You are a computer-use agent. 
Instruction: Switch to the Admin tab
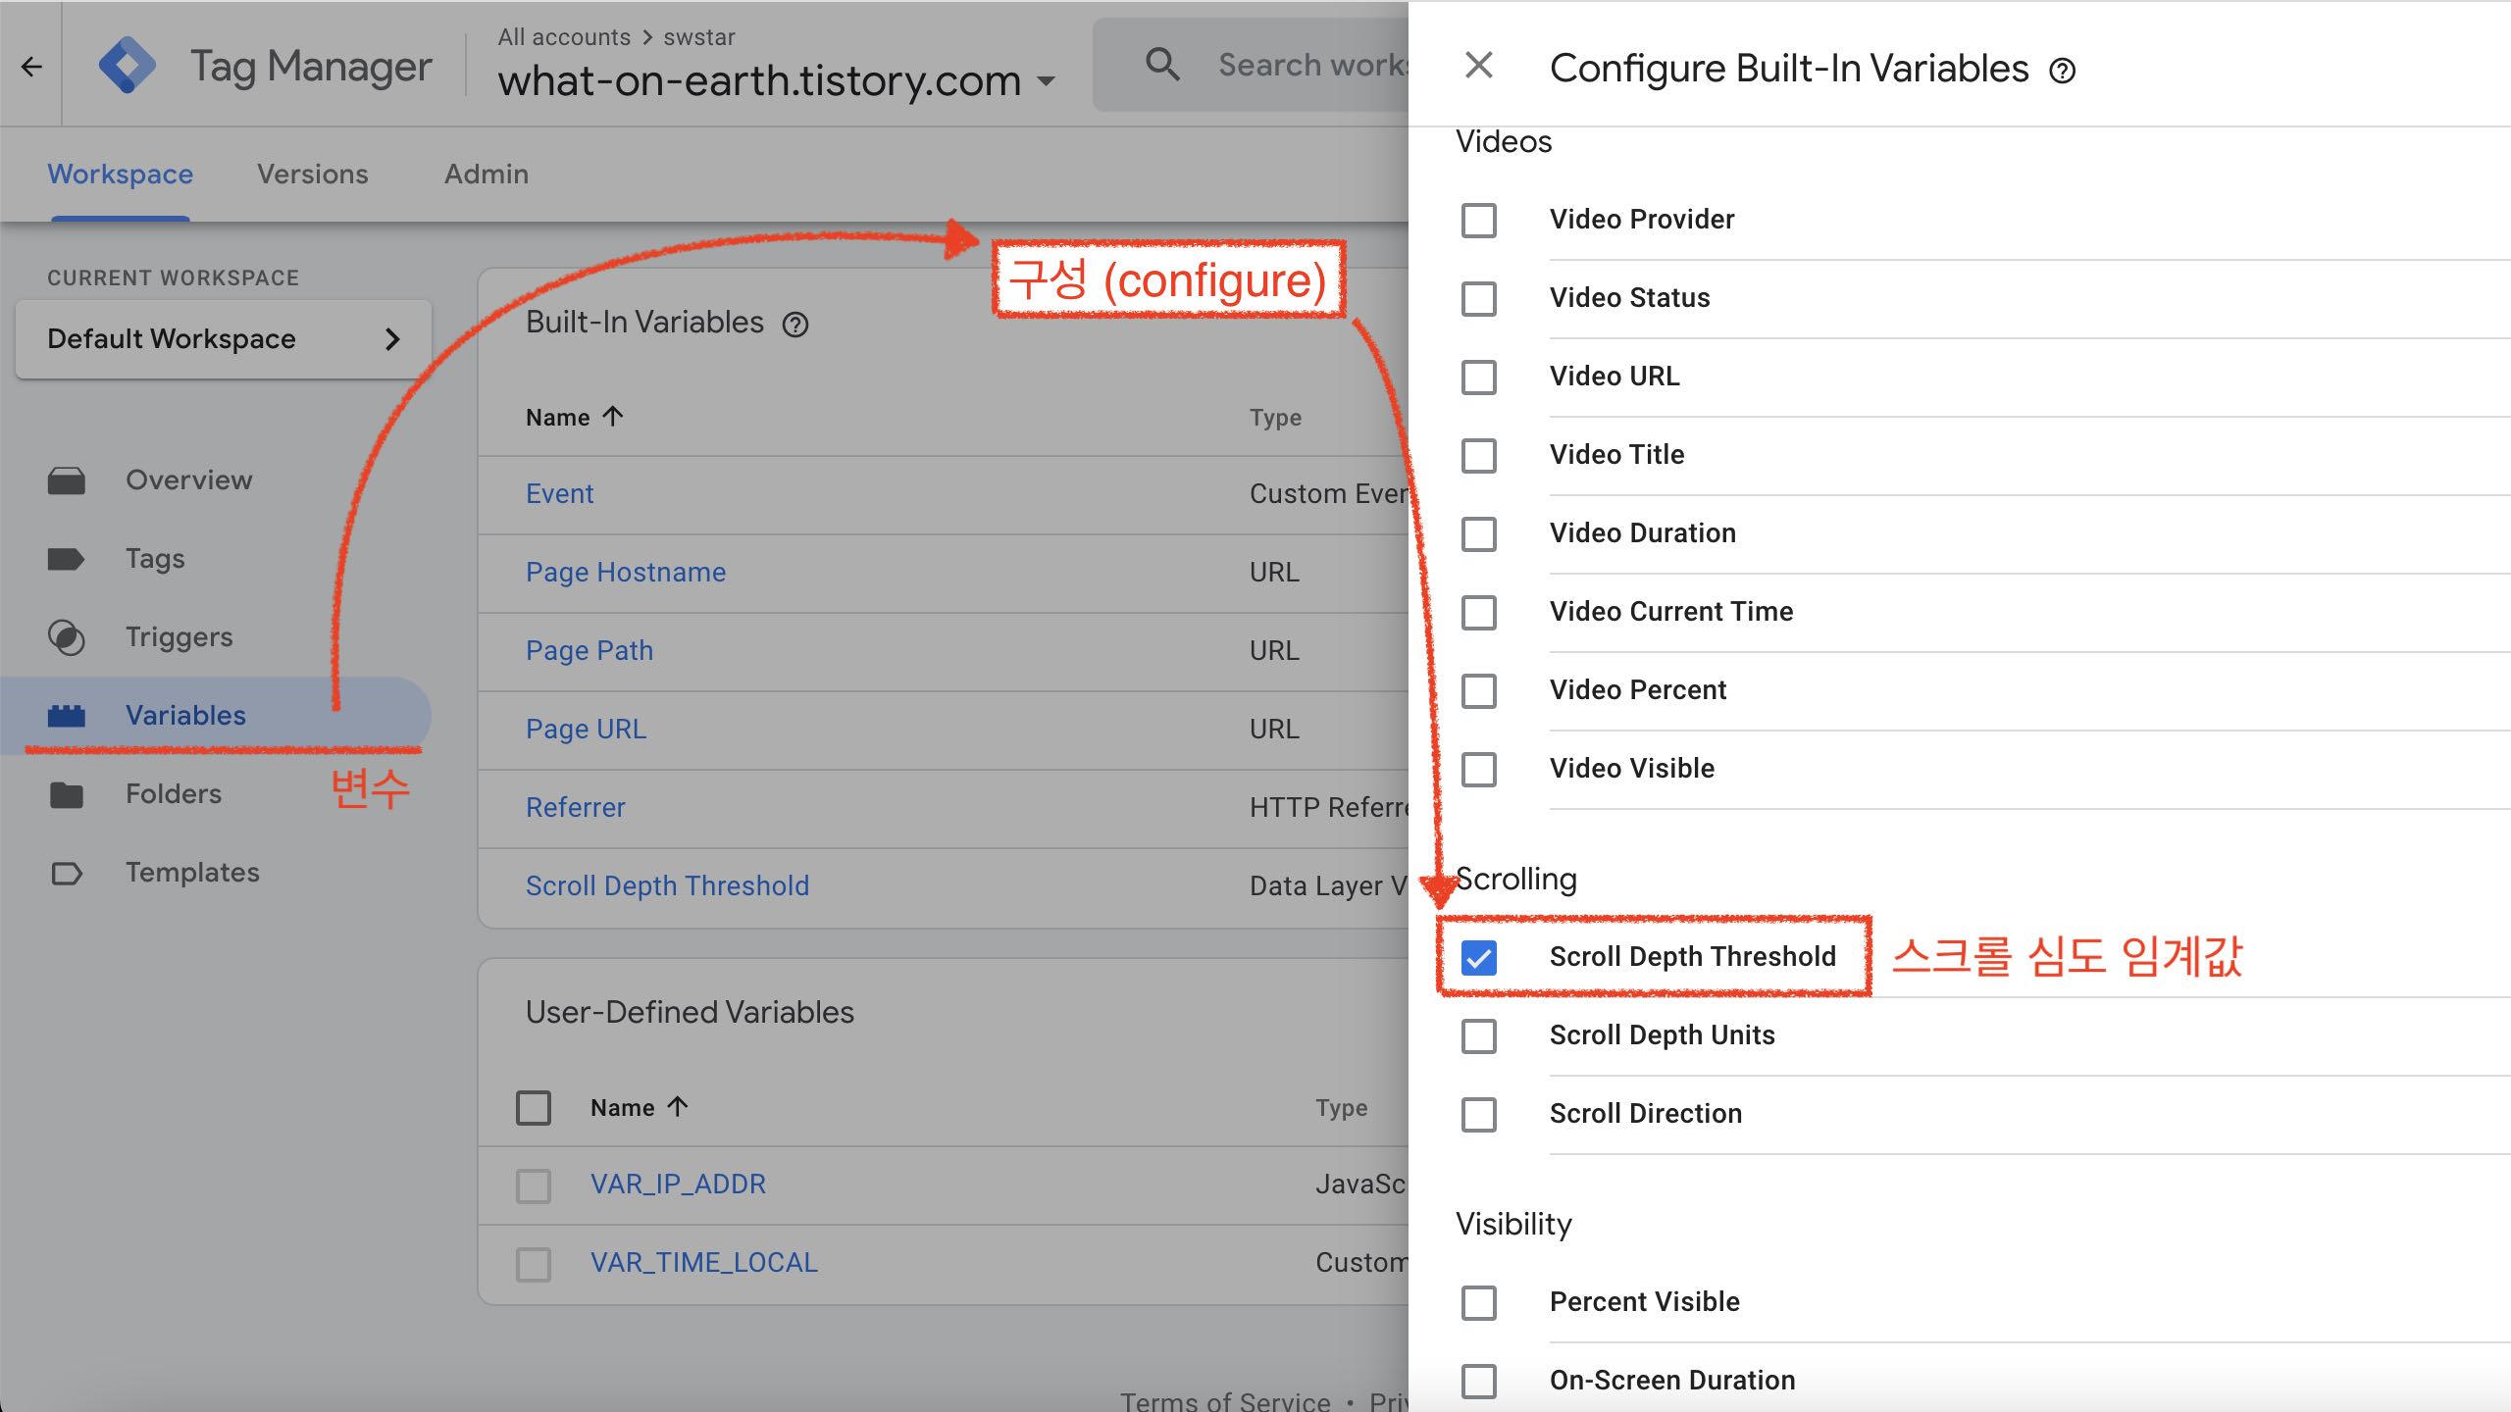click(x=486, y=174)
